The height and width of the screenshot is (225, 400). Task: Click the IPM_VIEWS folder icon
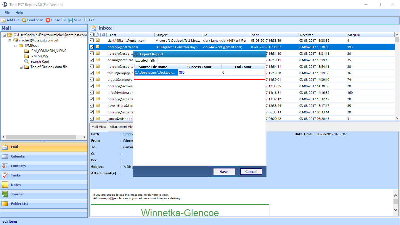[x=27, y=56]
